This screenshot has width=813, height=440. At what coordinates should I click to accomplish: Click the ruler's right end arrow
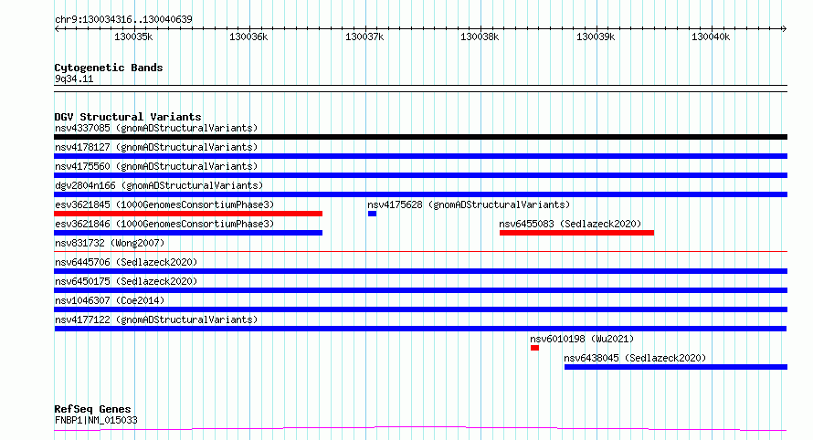(785, 28)
